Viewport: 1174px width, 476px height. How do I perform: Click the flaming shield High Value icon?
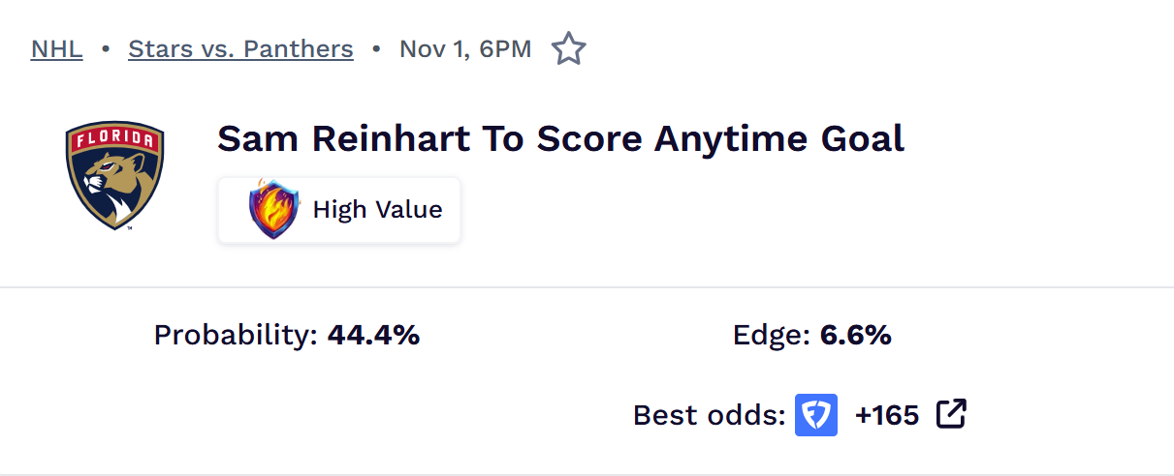pos(274,209)
